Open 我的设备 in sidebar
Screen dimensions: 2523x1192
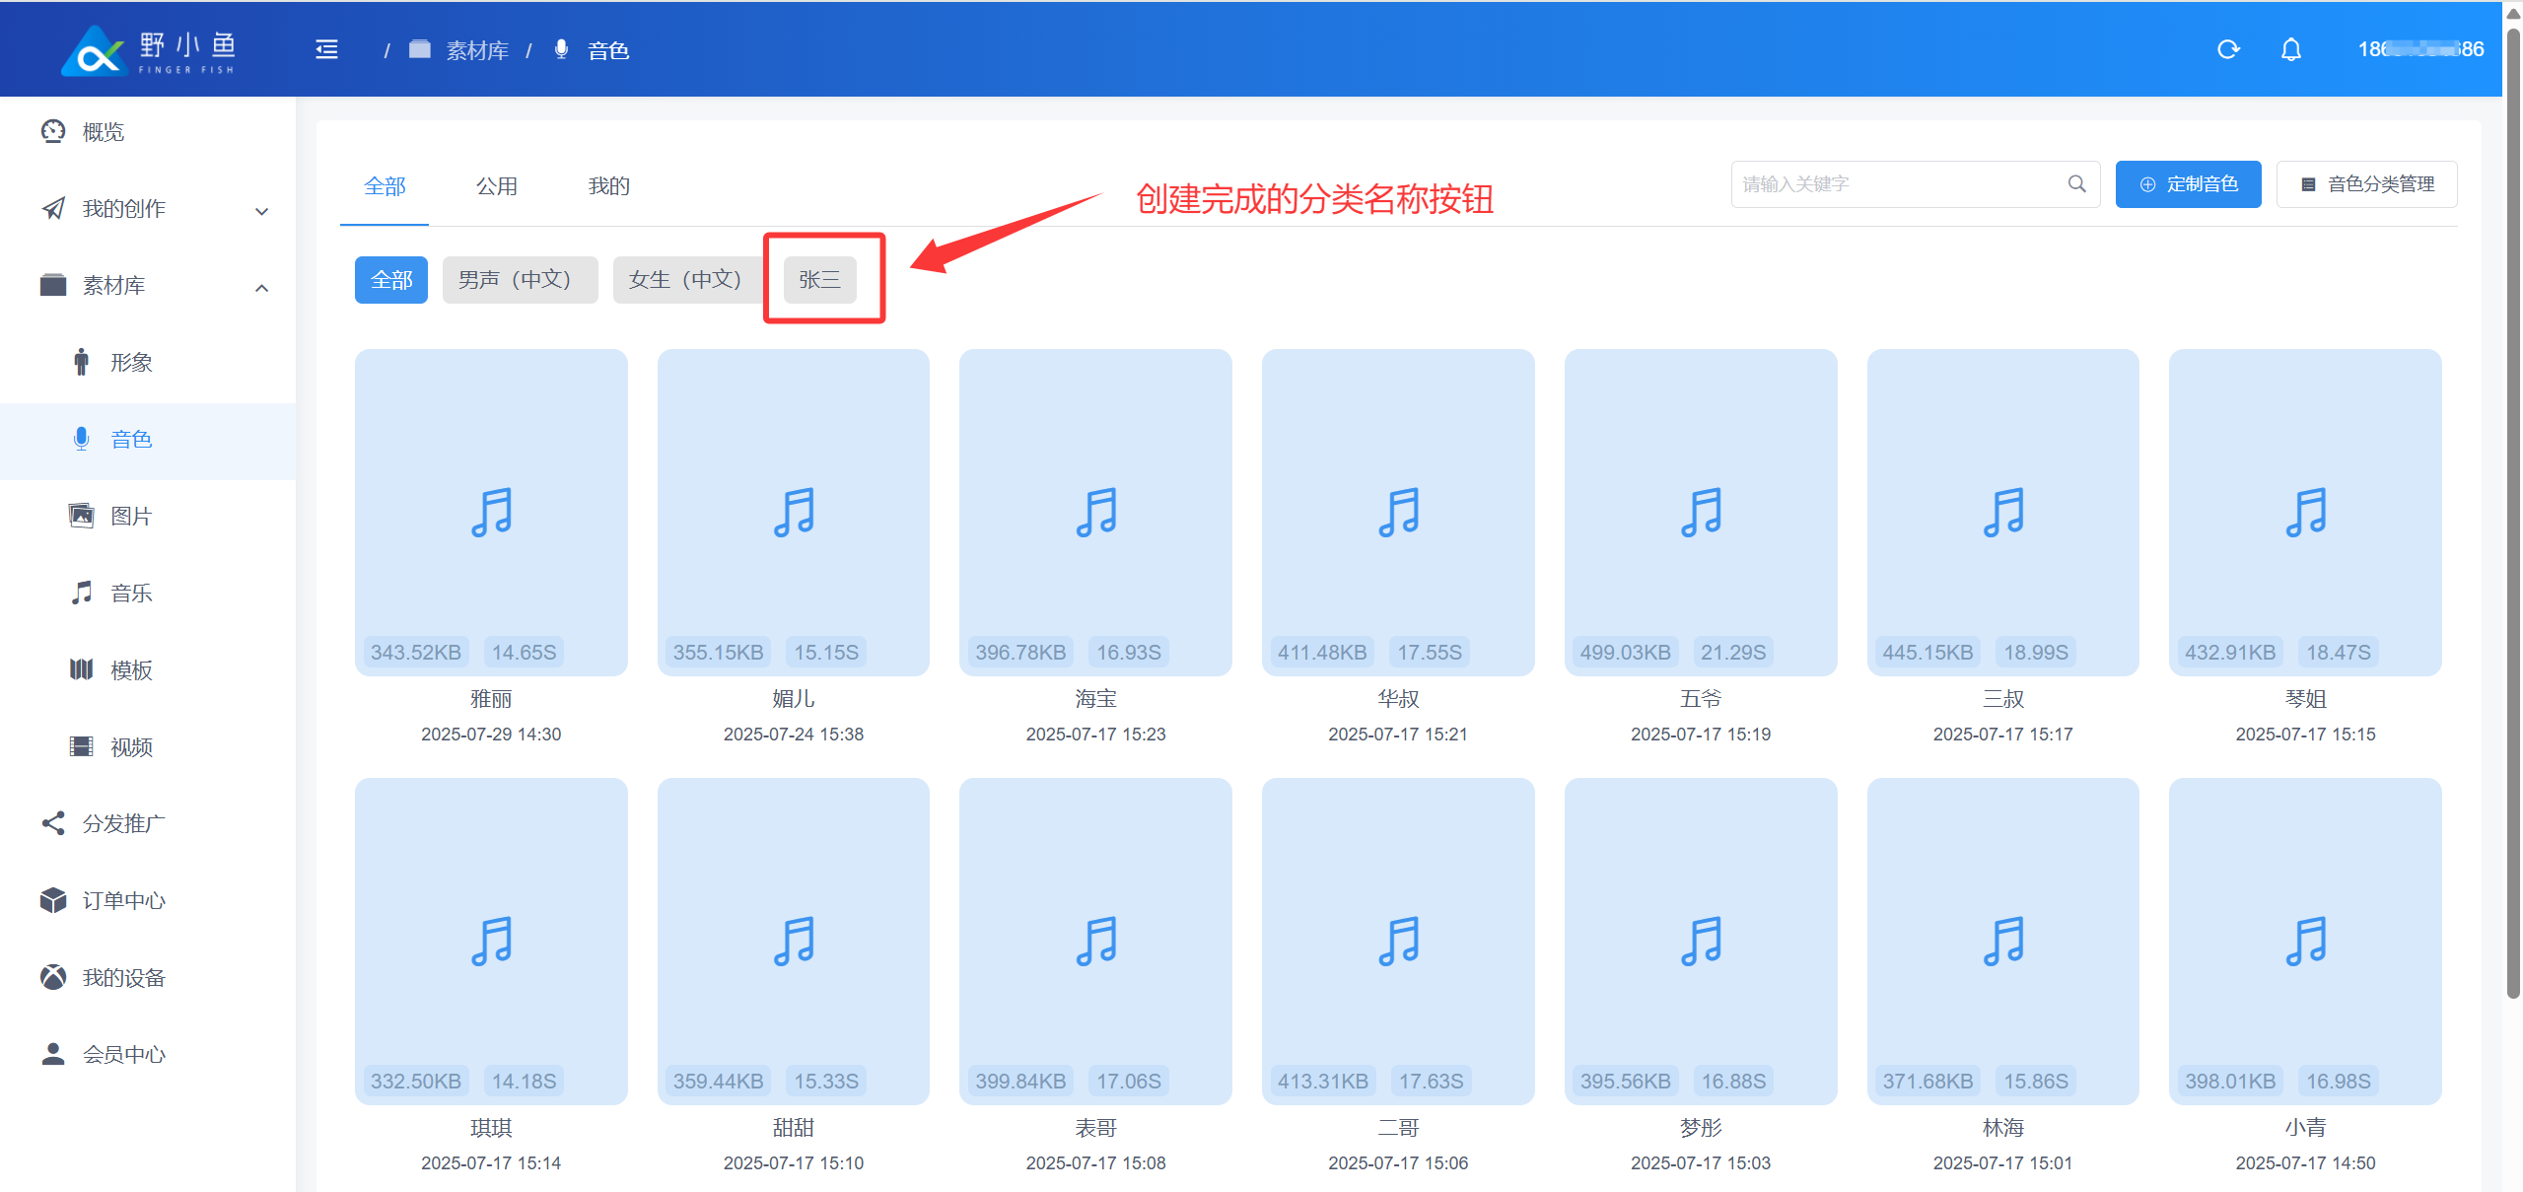(123, 978)
